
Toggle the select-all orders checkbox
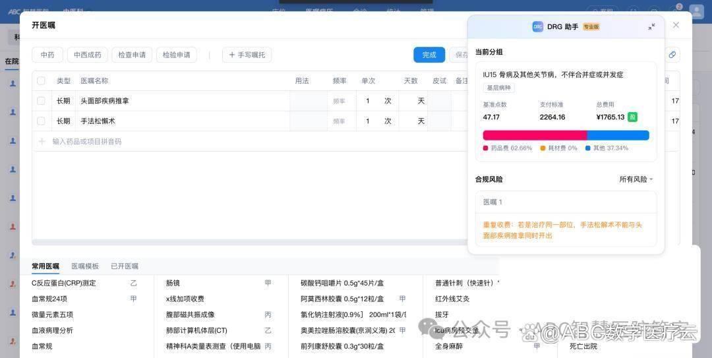pyautogui.click(x=41, y=80)
